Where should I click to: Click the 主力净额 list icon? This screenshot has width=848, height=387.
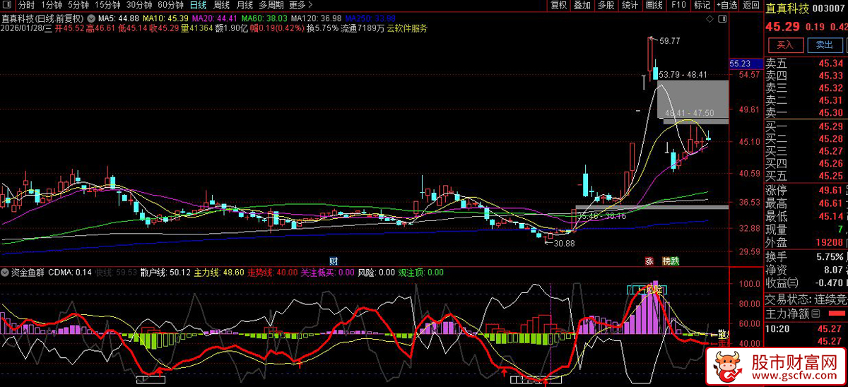pos(815,314)
